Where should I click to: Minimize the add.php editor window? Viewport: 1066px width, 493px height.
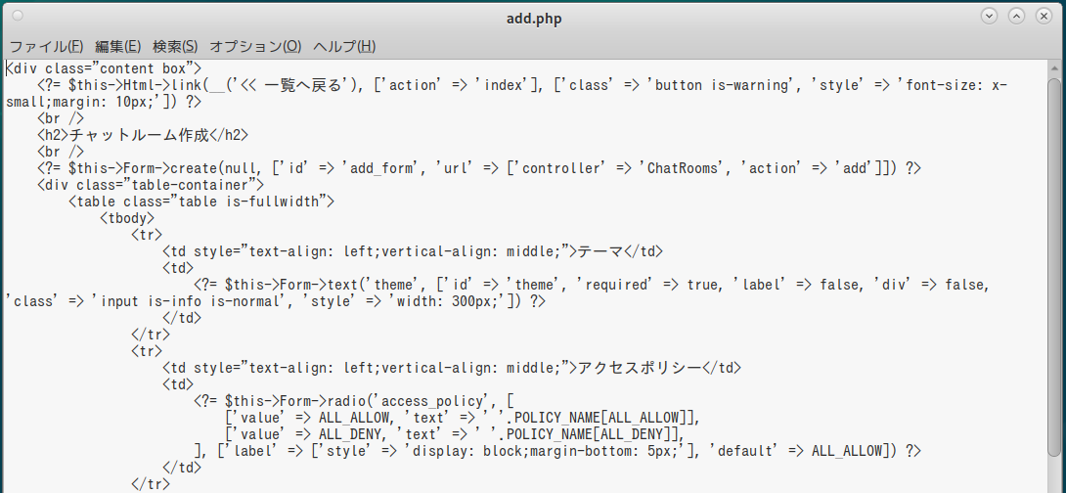tap(989, 16)
